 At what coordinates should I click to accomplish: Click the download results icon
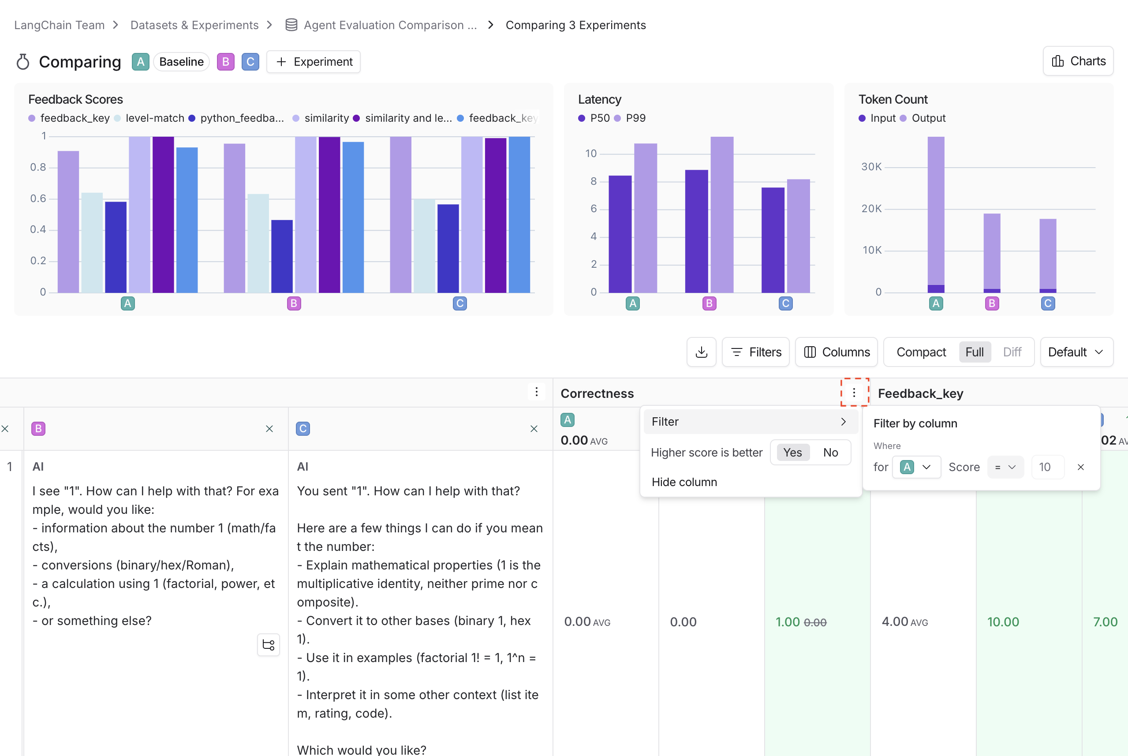coord(702,352)
